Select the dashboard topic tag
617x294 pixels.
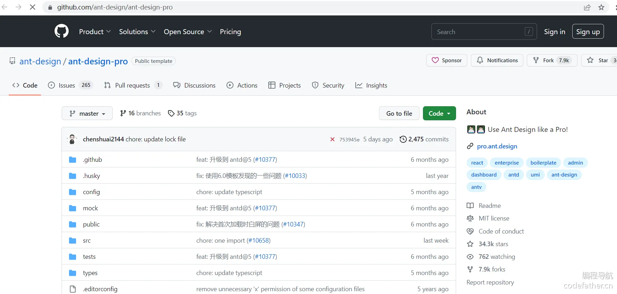click(484, 175)
